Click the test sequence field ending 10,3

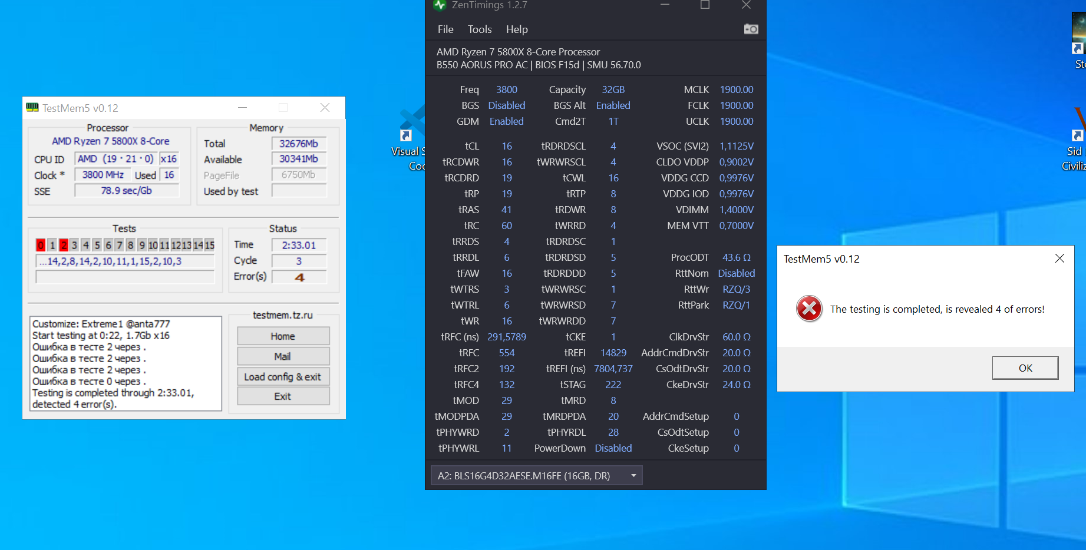click(125, 261)
